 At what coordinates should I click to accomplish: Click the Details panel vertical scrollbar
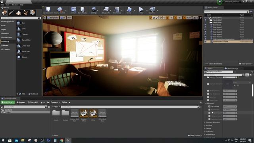tap(252, 91)
